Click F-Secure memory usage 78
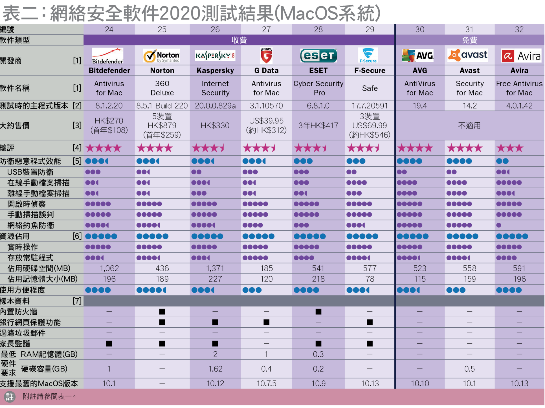The image size is (545, 408). tap(370, 279)
